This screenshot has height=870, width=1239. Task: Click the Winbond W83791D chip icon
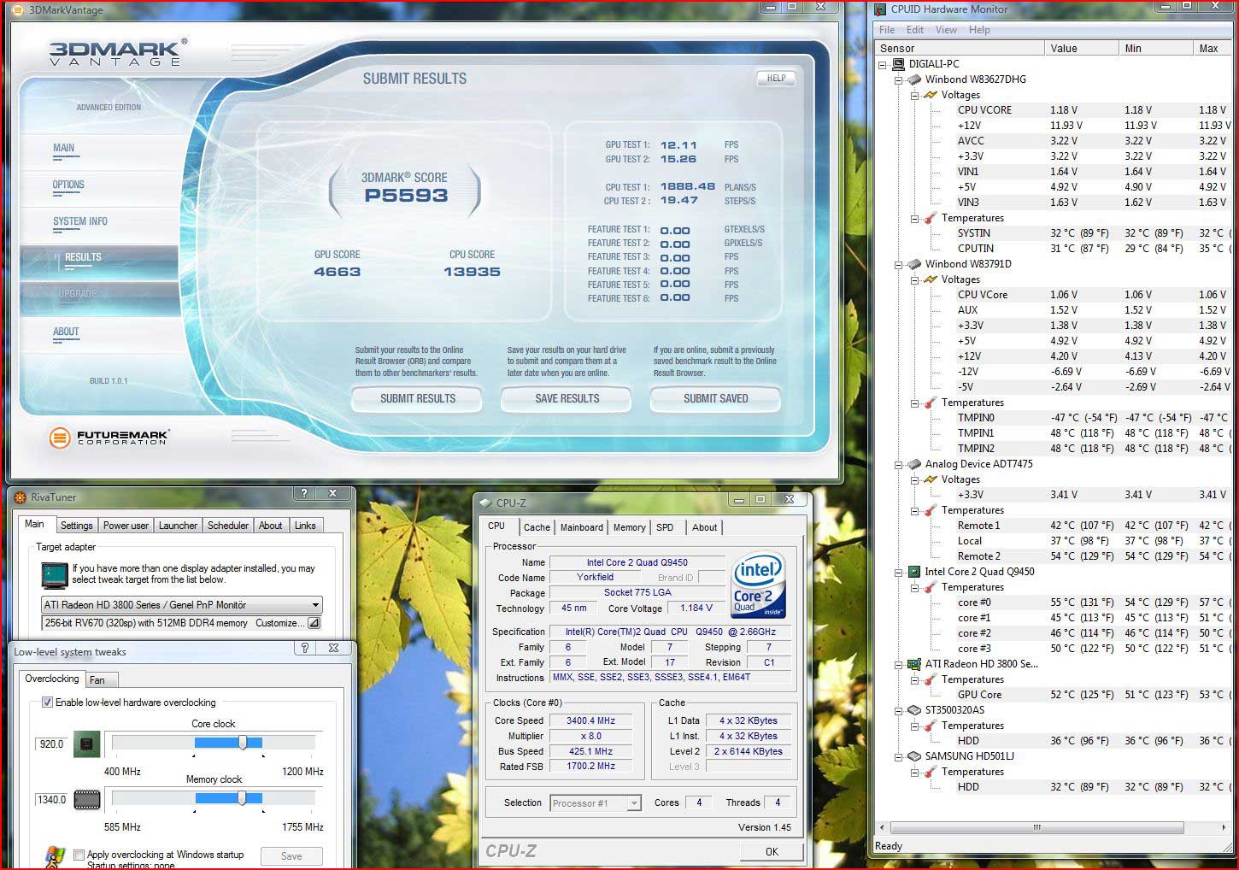point(915,264)
